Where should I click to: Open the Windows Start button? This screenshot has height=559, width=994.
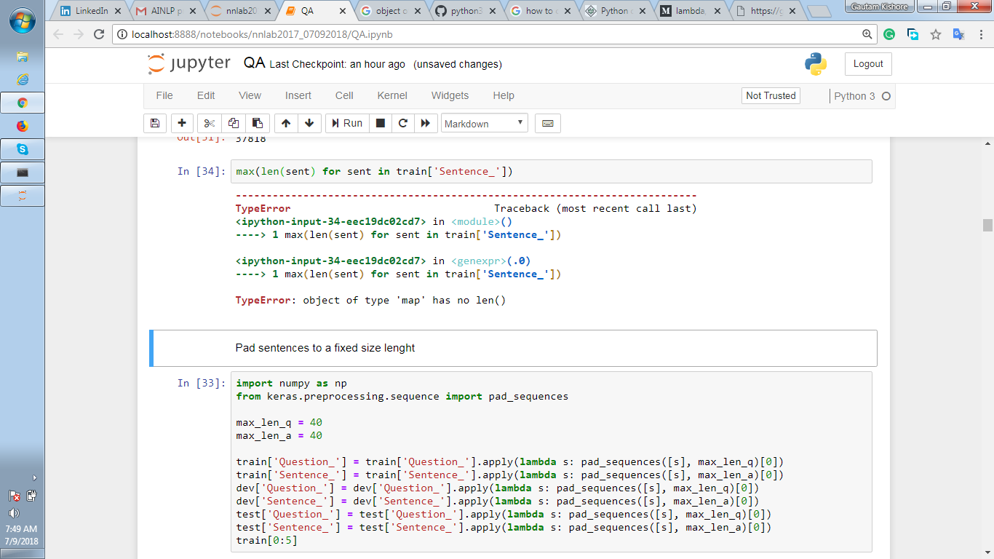[x=22, y=21]
